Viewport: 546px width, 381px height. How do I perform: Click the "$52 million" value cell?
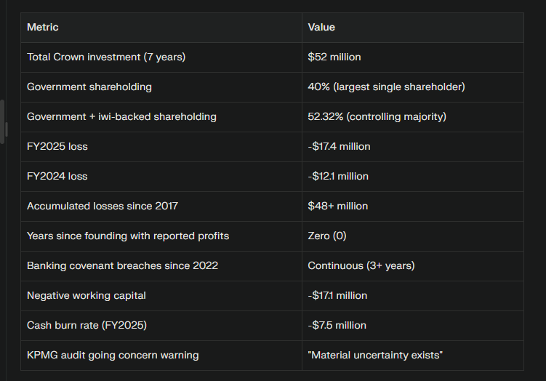(334, 57)
